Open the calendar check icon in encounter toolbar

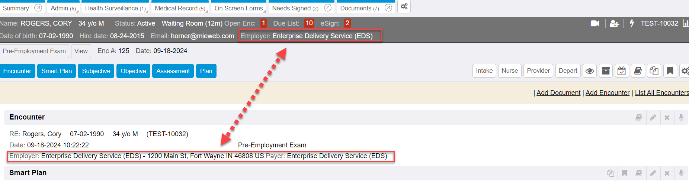pos(622,71)
